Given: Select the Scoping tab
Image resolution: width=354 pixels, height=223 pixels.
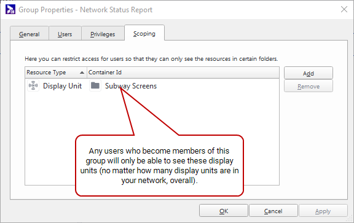Looking at the screenshot, I should click(x=144, y=33).
